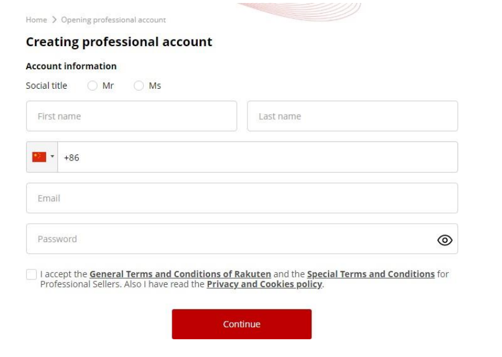The width and height of the screenshot is (502, 357).
Task: Click Opening professional account breadcrumb
Action: pyautogui.click(x=113, y=20)
